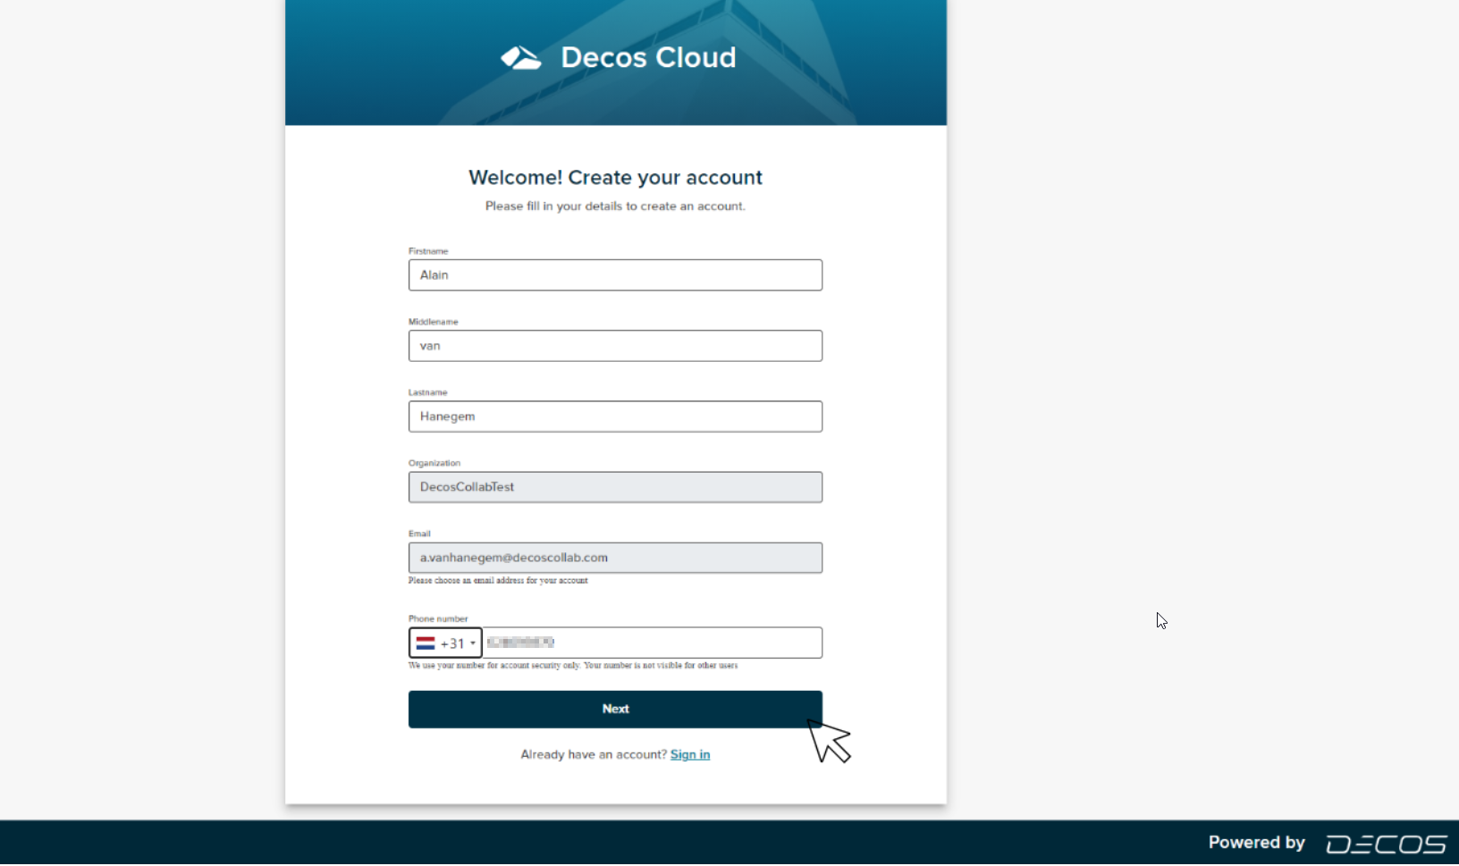Focus the Lastname field containing Hanegem
The image size is (1459, 866).
tap(615, 416)
